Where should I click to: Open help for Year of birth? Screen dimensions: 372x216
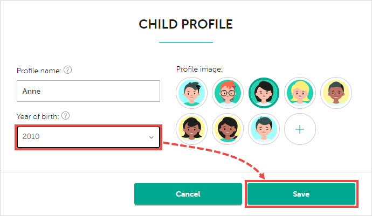pos(65,116)
